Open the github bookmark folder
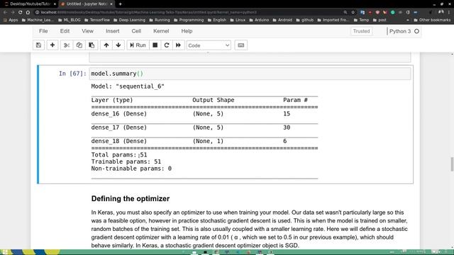 coord(305,20)
